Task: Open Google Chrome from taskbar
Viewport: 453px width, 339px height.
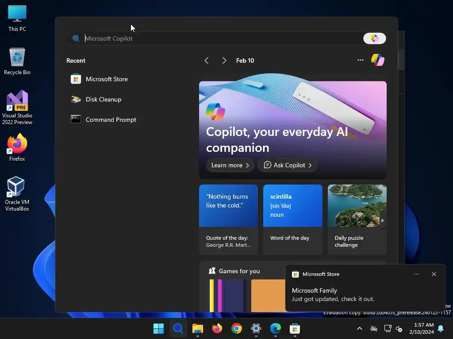Action: click(x=236, y=328)
